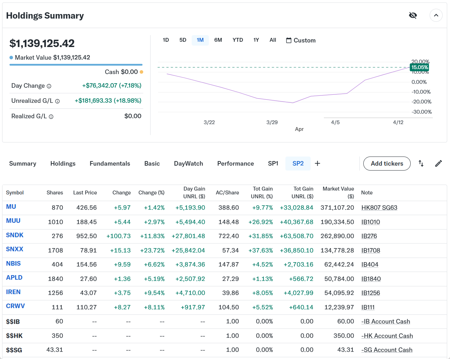Screen dimensions: 450x359
Task: Switch chart range to 6M
Action: tap(218, 40)
